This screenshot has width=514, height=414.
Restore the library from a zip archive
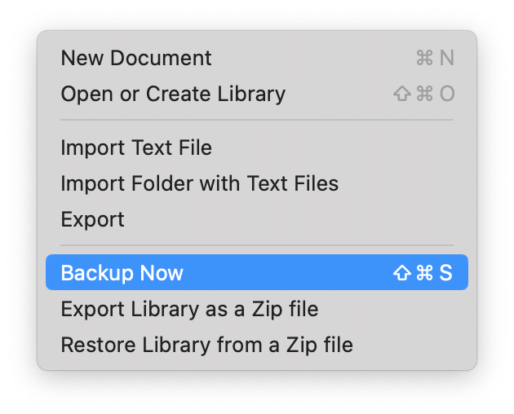click(257, 345)
